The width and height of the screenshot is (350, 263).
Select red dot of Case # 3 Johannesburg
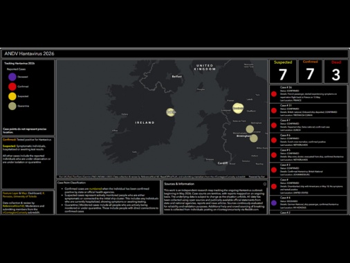274,170
